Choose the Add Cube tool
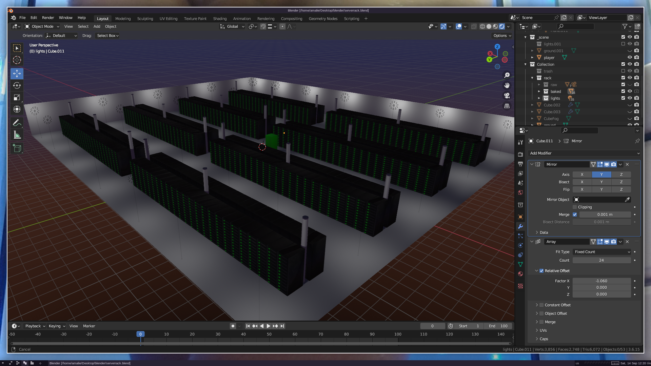This screenshot has width=651, height=366. click(17, 148)
